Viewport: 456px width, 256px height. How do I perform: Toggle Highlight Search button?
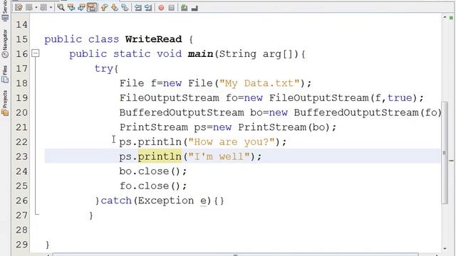pyautogui.click(x=92, y=8)
